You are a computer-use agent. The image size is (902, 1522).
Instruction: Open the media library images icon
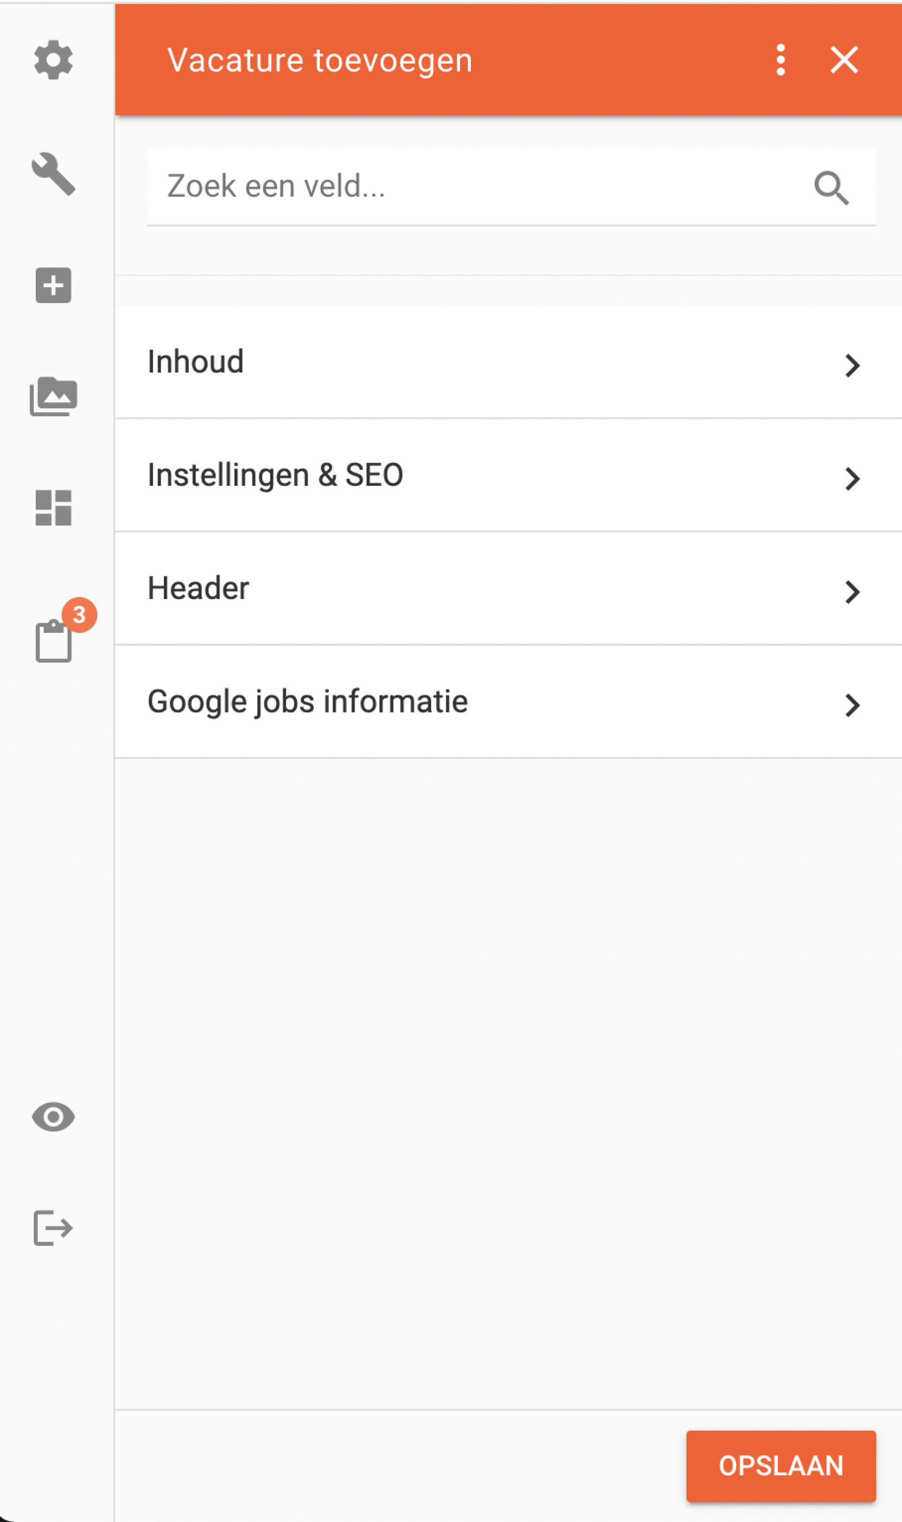[54, 396]
